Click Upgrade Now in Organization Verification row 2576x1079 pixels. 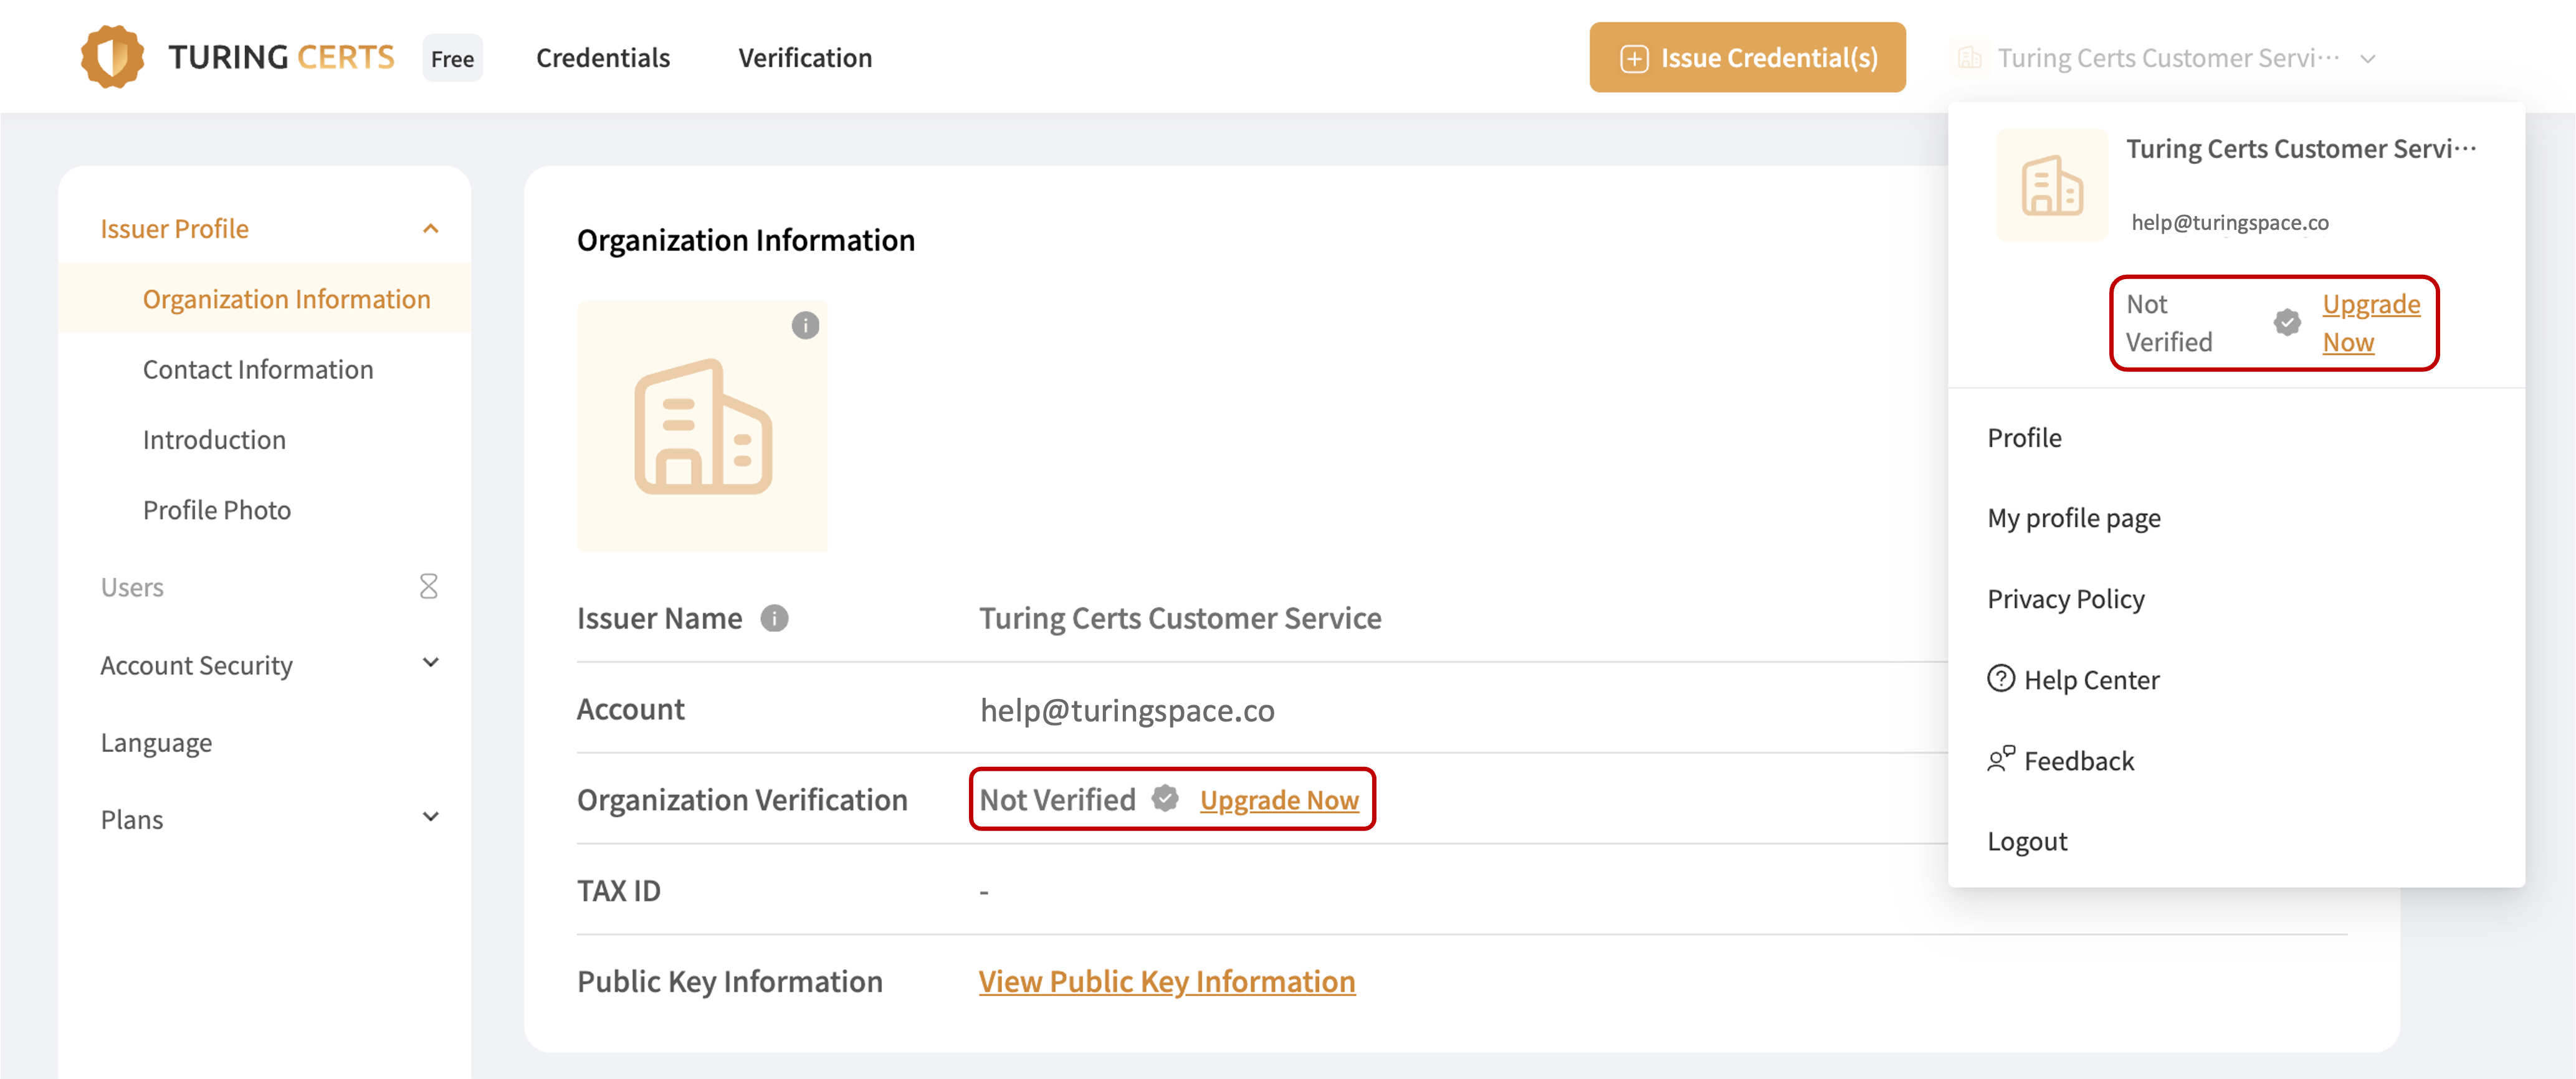pos(1279,800)
